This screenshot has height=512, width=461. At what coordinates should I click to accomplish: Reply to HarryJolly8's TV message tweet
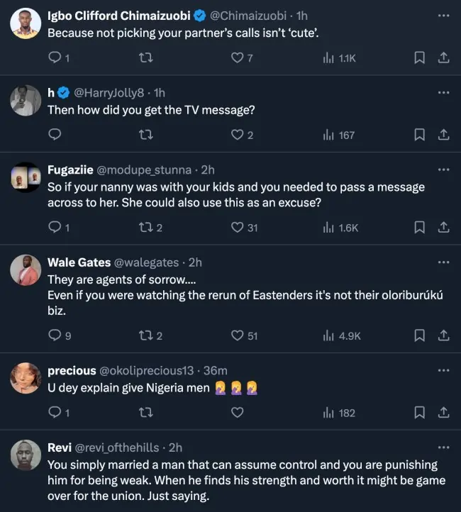(55, 135)
